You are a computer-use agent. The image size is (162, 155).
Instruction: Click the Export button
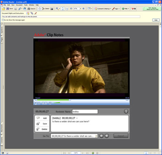coord(121,136)
